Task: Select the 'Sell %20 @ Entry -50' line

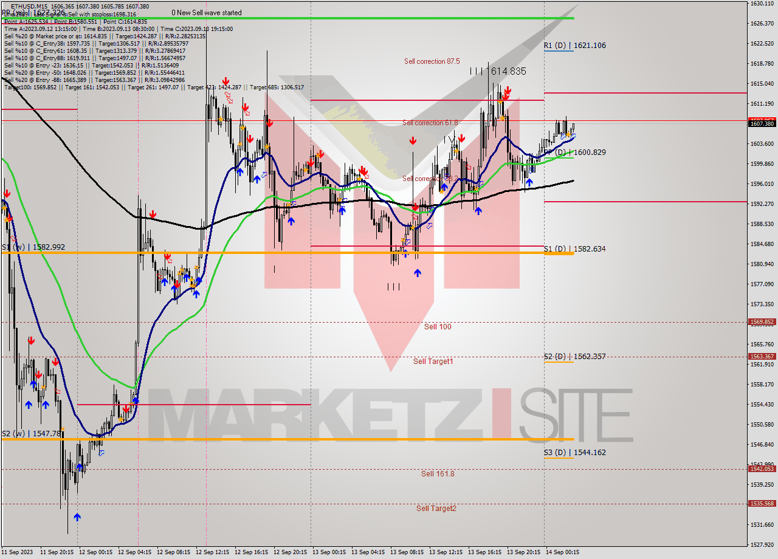Action: click(x=94, y=73)
